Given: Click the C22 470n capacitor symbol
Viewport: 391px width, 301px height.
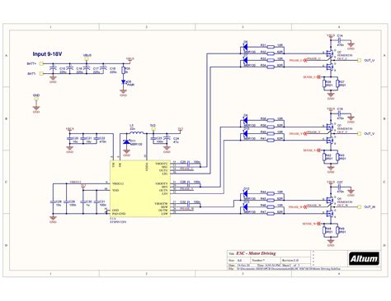Looking at the screenshot, I should pos(97,138).
